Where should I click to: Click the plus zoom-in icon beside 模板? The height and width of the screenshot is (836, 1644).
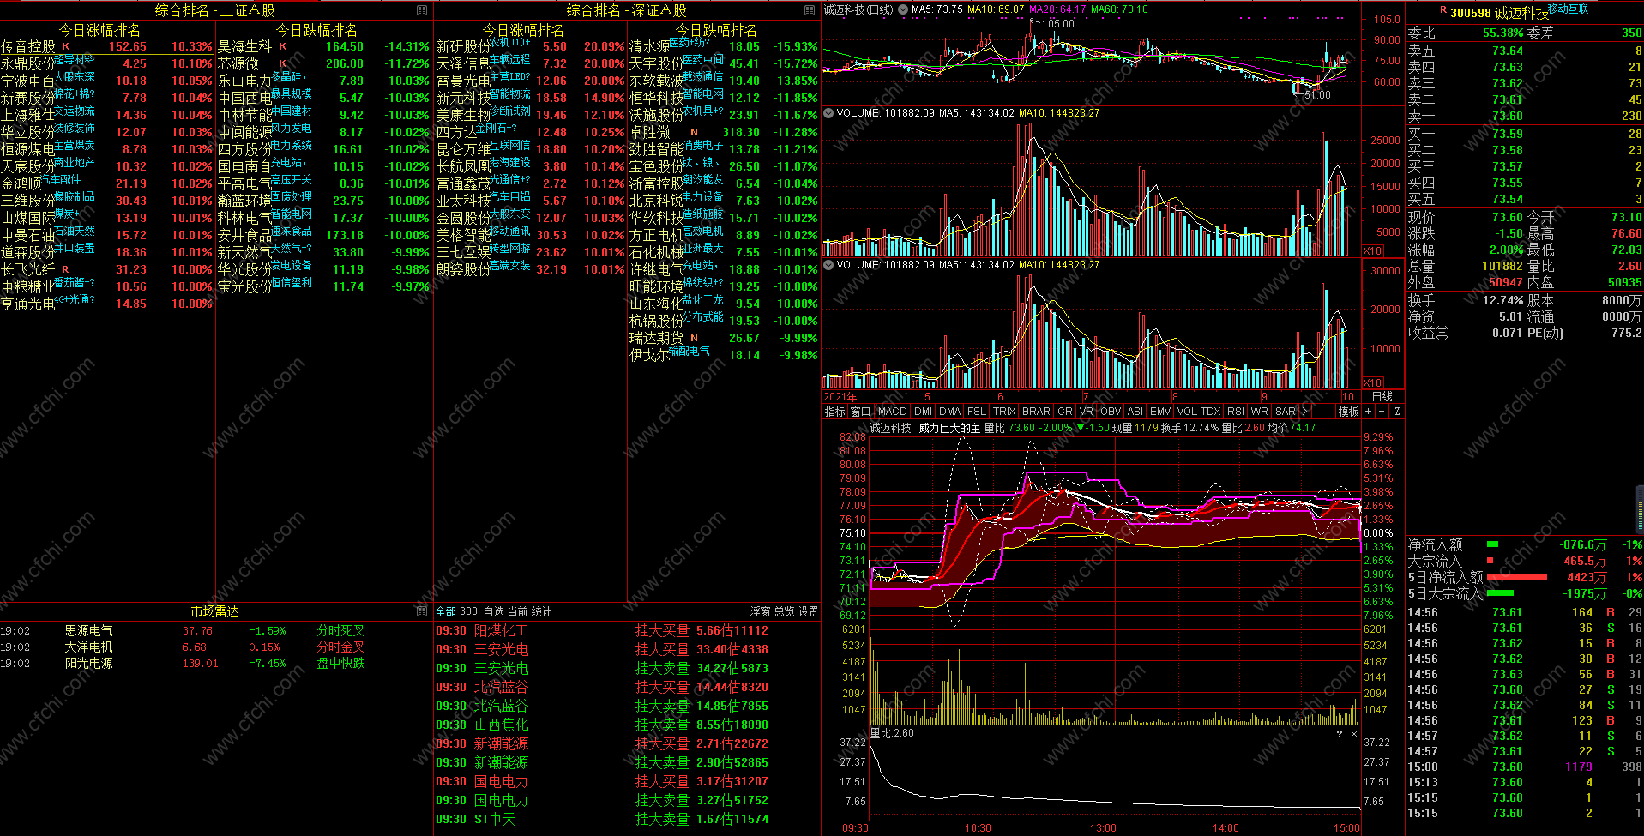click(1369, 412)
